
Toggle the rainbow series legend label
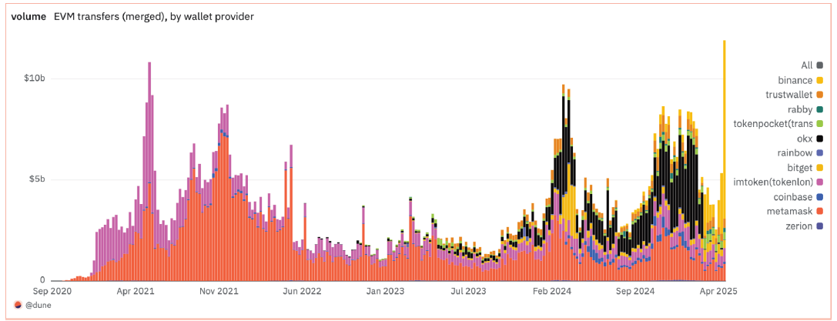pos(796,153)
